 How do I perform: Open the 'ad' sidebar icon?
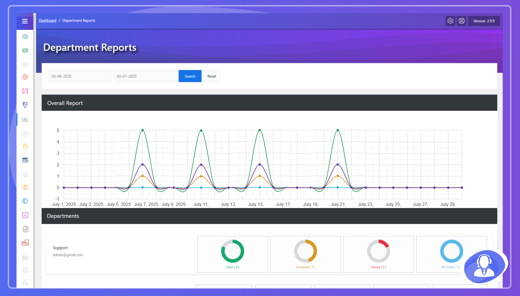(x=25, y=160)
